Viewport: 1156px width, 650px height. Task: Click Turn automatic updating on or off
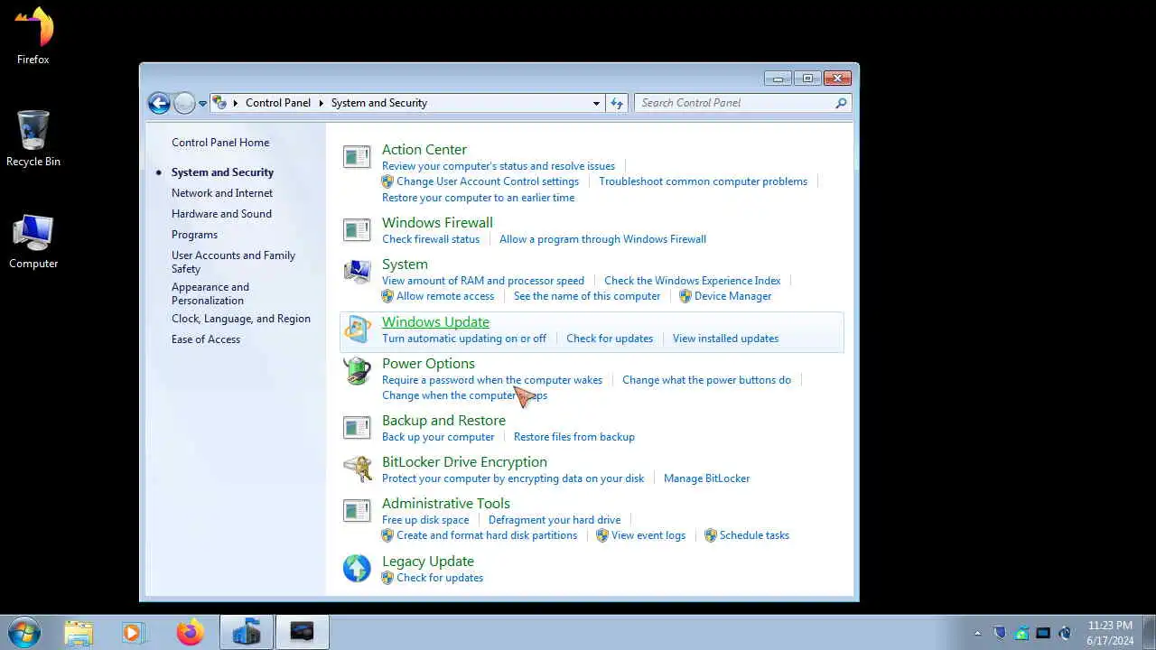pos(464,339)
